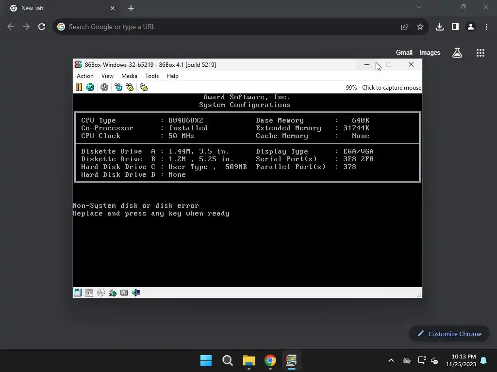Open the clock showing 10:13 PM
The height and width of the screenshot is (372, 497).
461,360
